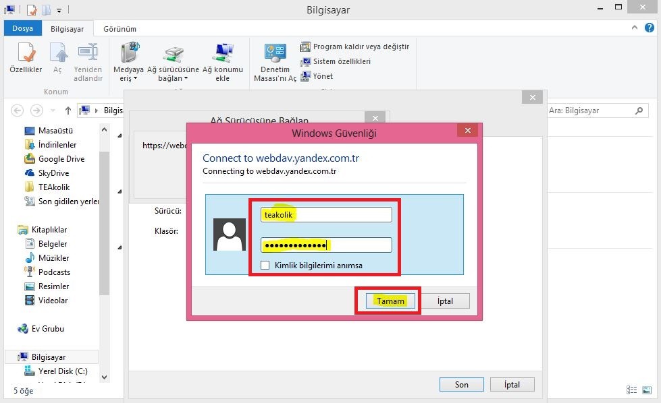The image size is (661, 403).
Task: Switch to Bilgisayar ribbon tab
Action: pos(67,28)
